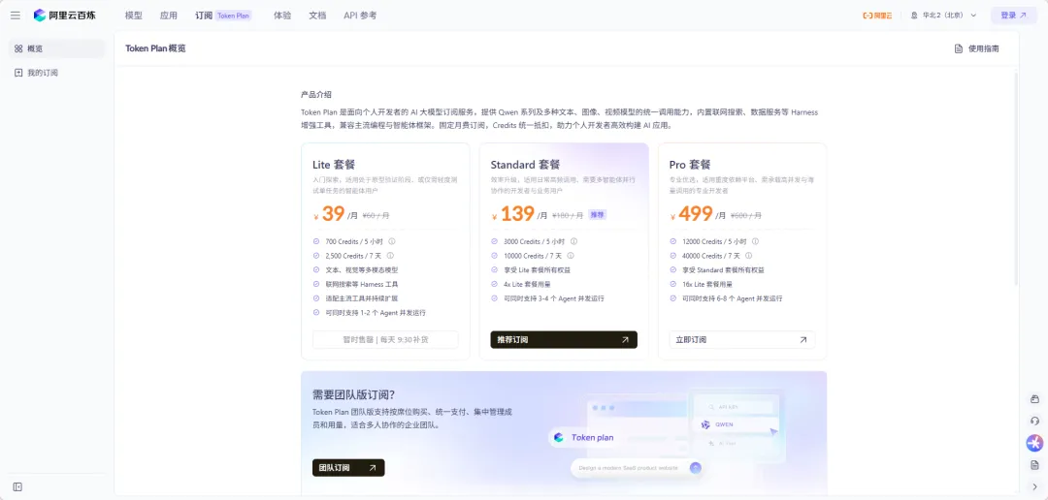Click the Pro 套餐 title

[690, 165]
